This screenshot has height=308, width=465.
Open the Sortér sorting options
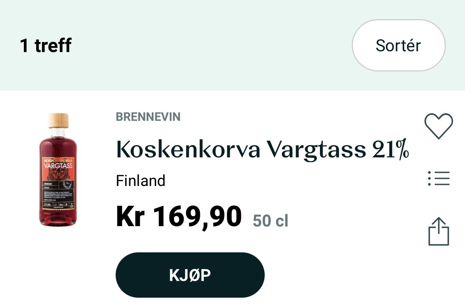click(399, 45)
